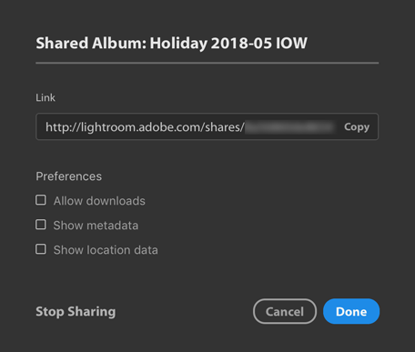Click the Preferences section heading
Viewport: 415px width, 352px height.
[69, 176]
